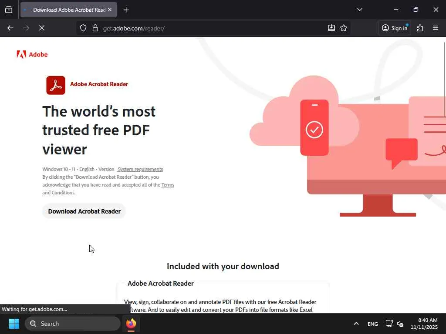446x334 pixels.
Task: View site security padlock information
Action: coord(95,28)
